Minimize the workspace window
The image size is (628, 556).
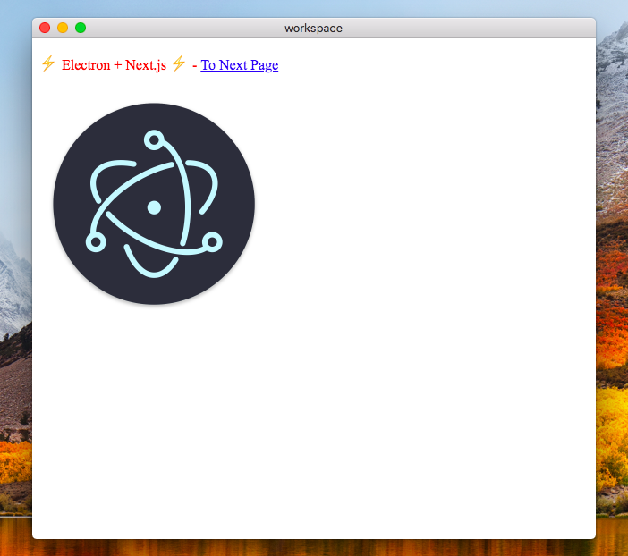[63, 28]
